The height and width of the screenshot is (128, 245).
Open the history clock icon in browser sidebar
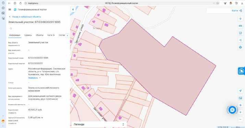coord(3,3)
